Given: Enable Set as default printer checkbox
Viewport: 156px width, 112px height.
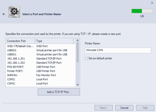Looking at the screenshot, I should pyautogui.click(x=87, y=58).
